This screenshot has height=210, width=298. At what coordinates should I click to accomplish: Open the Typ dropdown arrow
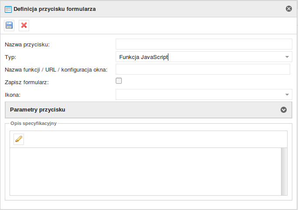(x=287, y=57)
